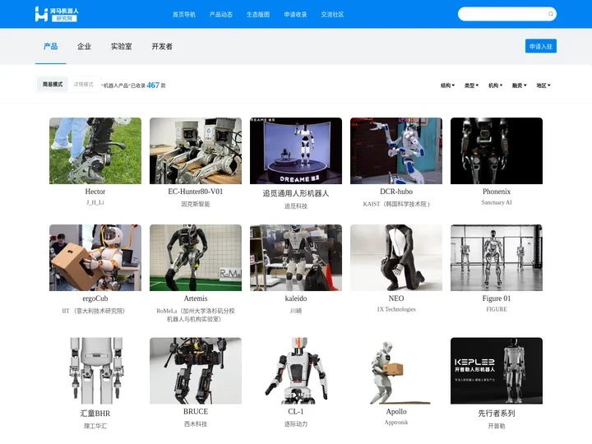This screenshot has height=444, width=592.
Task: Click the Artemis product title
Action: (x=196, y=298)
